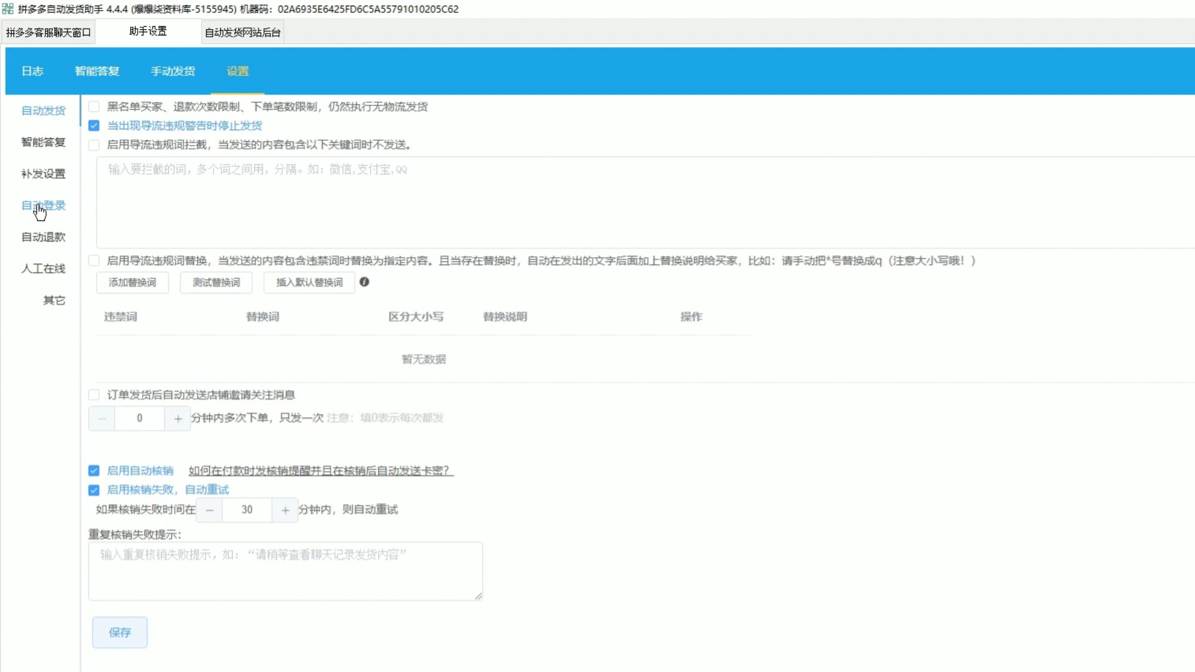1195x672 pixels.
Task: Click the app icon in the title bar
Action: tap(7, 9)
